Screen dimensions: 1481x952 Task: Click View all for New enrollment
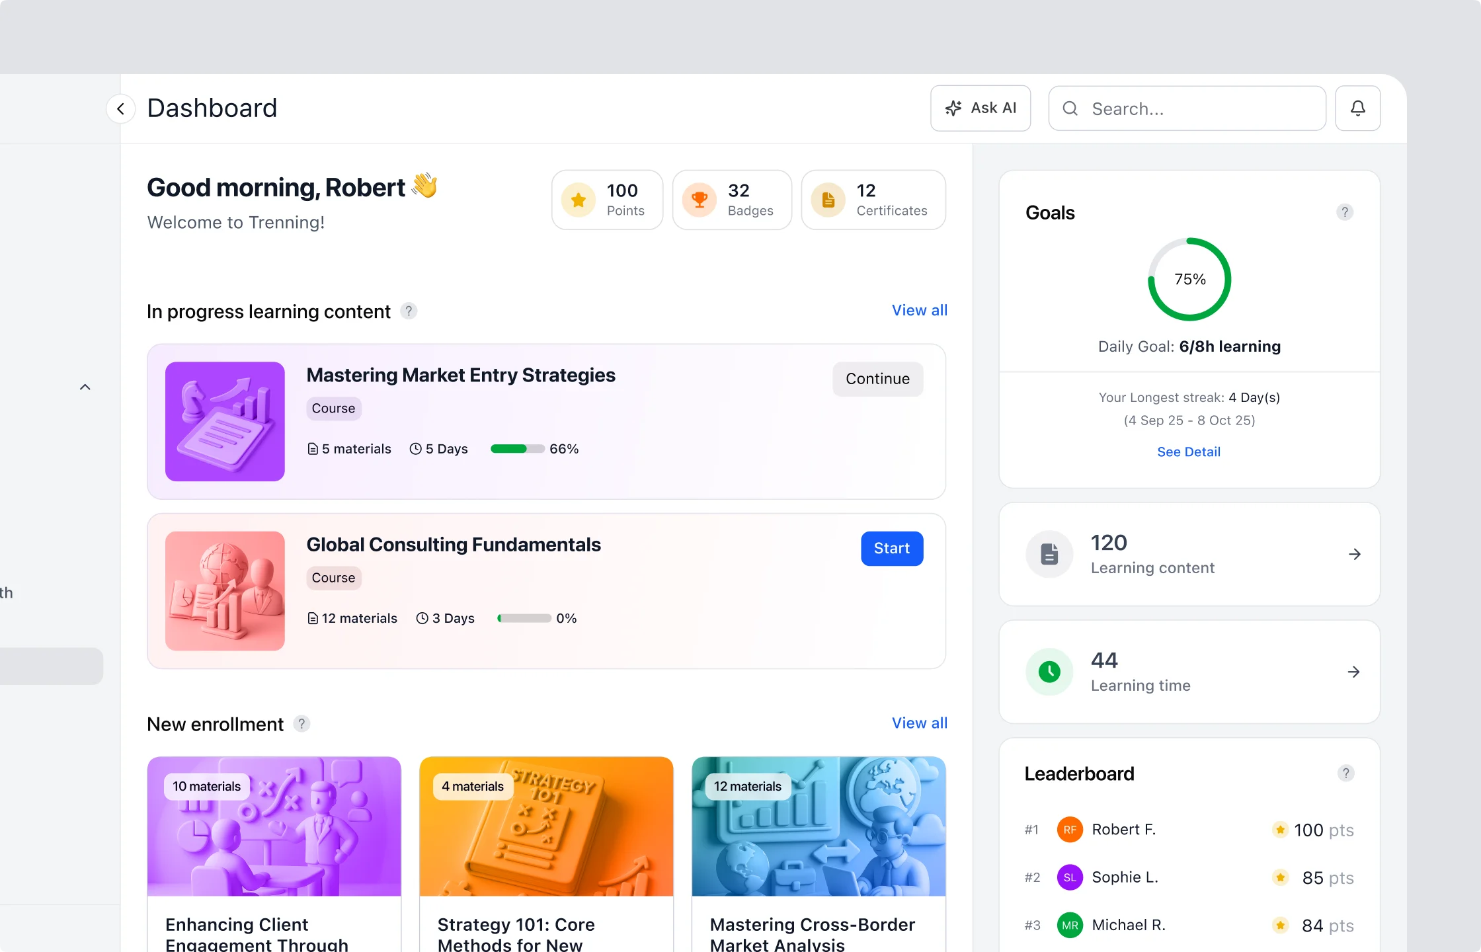919,723
